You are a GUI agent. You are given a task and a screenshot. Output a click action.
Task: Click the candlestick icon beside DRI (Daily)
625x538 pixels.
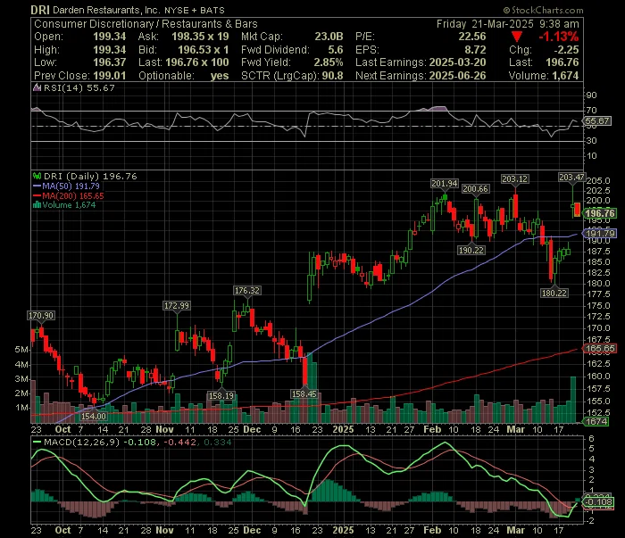coord(37,176)
